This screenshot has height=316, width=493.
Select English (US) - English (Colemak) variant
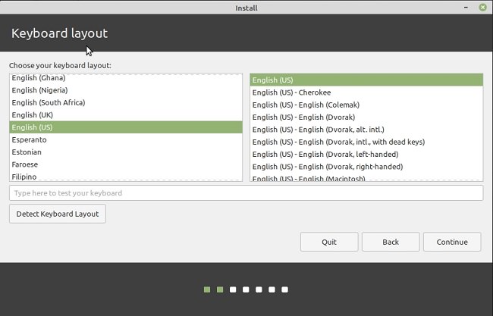click(x=366, y=105)
